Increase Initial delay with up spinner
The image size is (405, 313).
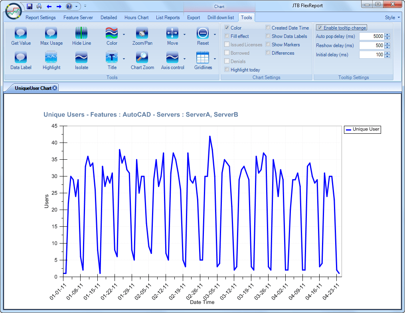(387, 53)
